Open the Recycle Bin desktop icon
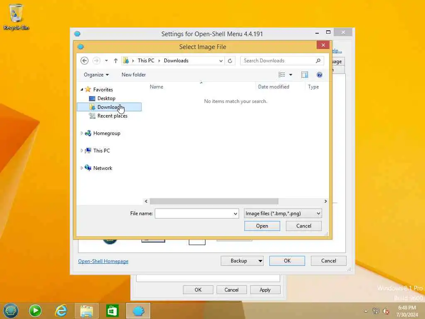The height and width of the screenshot is (319, 425). (x=16, y=17)
